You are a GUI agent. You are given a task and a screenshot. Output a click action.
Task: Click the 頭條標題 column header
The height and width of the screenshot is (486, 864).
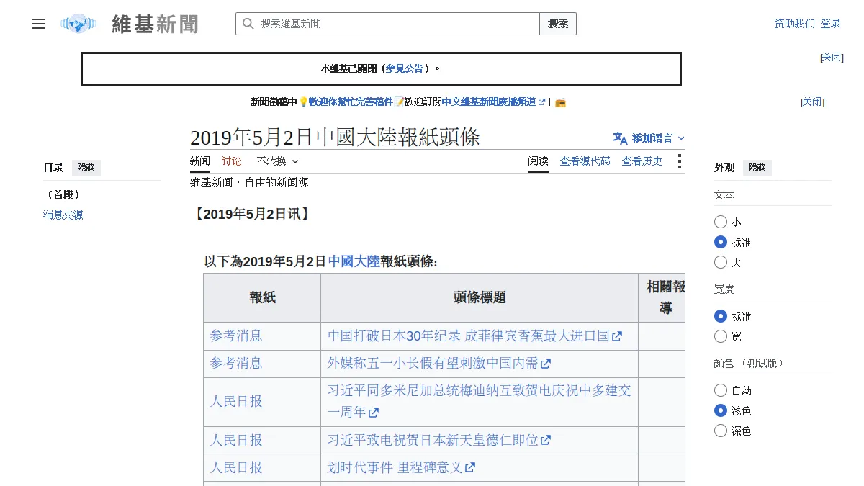tap(480, 297)
